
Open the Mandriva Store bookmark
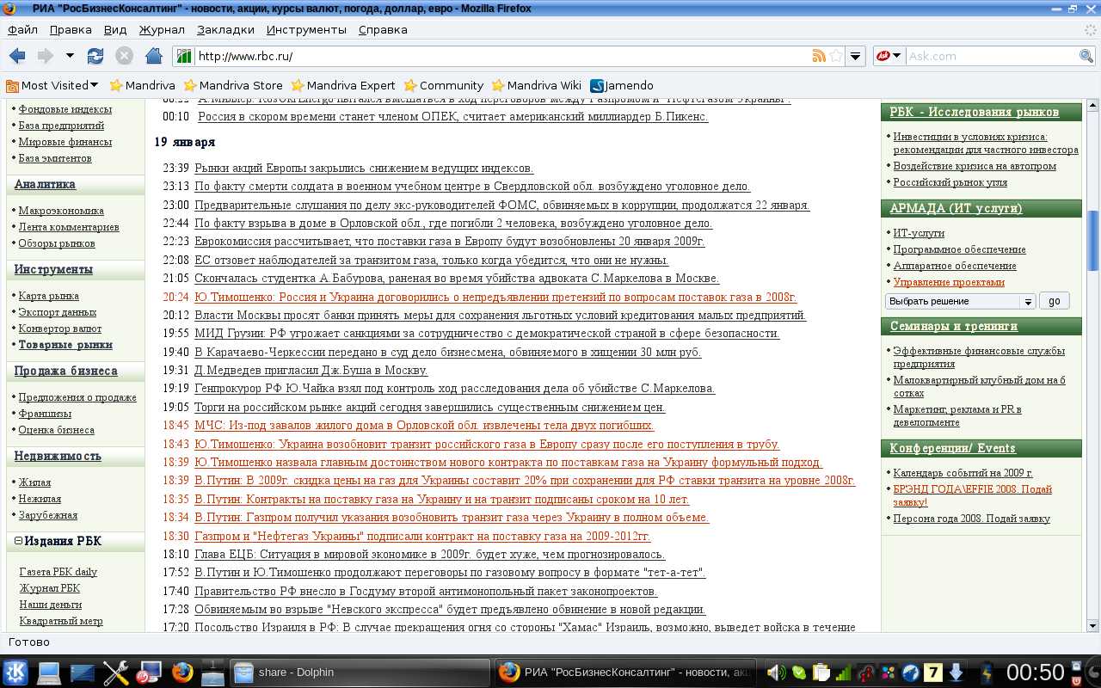pos(233,85)
